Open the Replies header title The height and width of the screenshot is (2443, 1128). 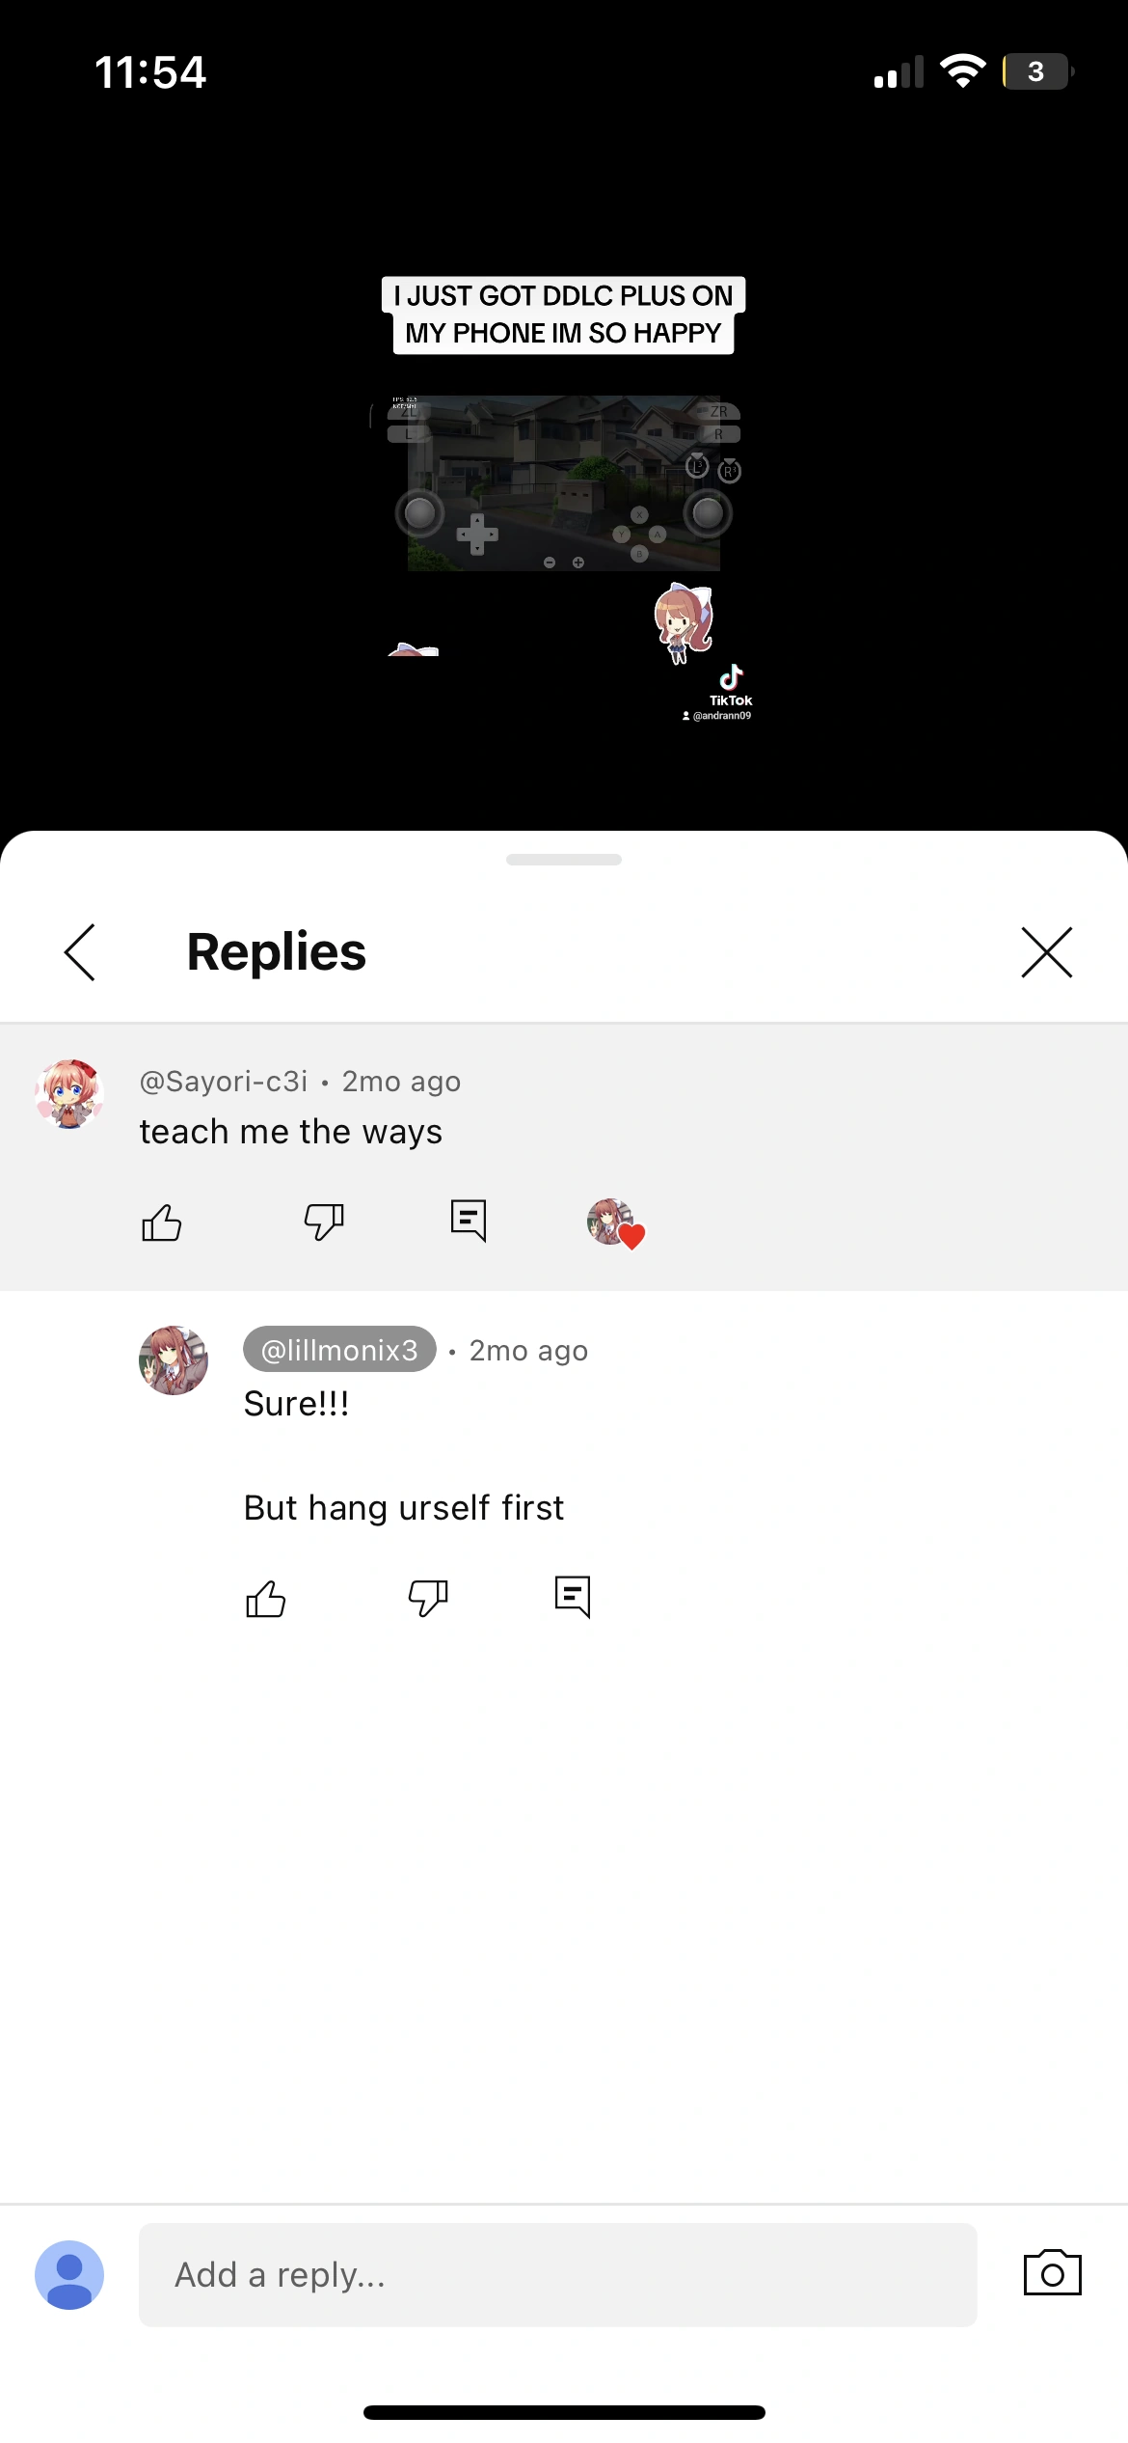275,951
